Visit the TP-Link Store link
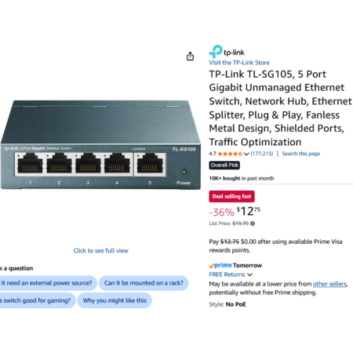 (x=239, y=63)
